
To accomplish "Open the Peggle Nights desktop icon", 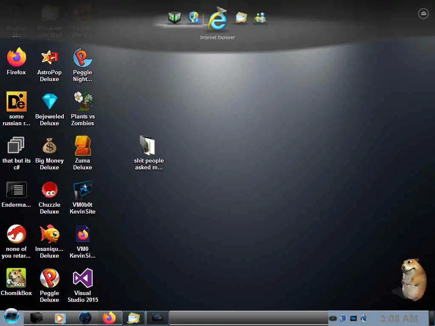I will click(x=82, y=65).
